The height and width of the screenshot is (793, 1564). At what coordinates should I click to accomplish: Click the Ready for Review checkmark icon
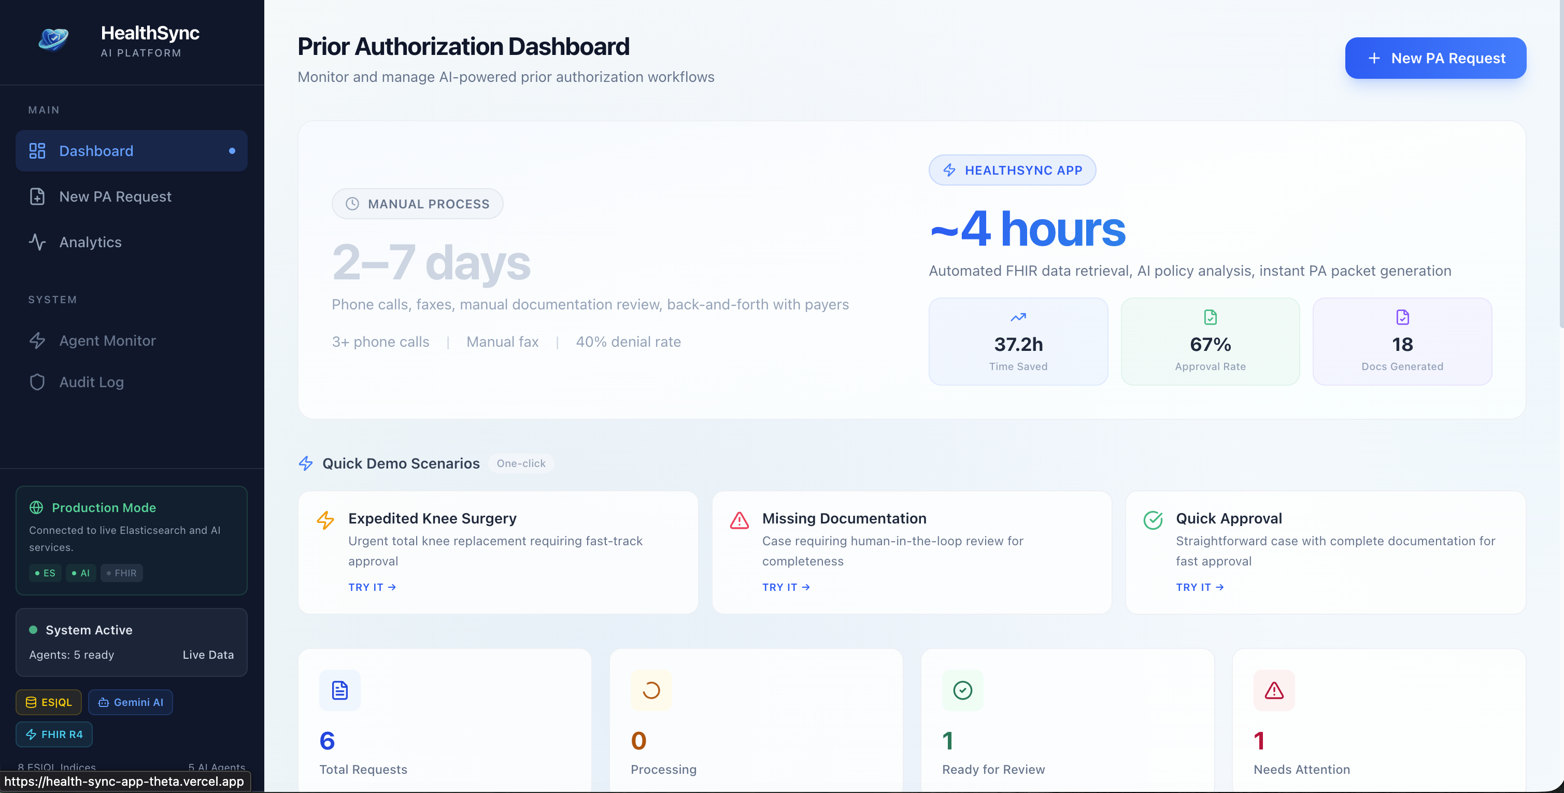pyautogui.click(x=962, y=690)
